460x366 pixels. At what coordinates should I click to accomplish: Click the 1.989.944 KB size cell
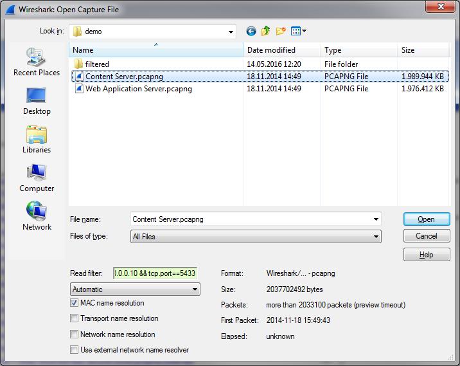423,77
